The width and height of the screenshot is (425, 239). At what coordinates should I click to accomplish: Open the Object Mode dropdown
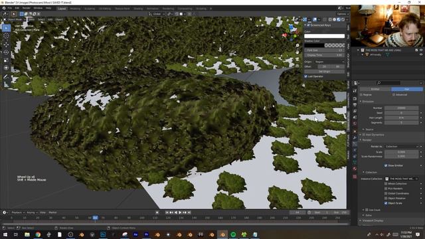14,19
